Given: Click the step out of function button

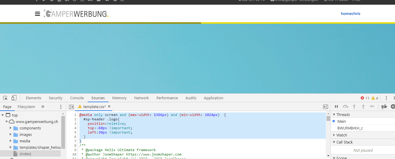Looking at the screenshot, I should pos(363,107).
